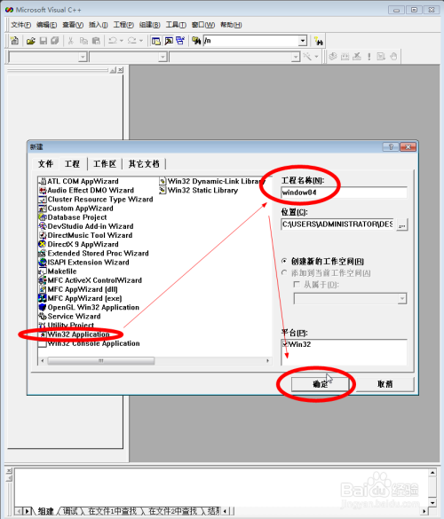Click the 取消 button
Screen dimensions: 444x519
[x=385, y=384]
